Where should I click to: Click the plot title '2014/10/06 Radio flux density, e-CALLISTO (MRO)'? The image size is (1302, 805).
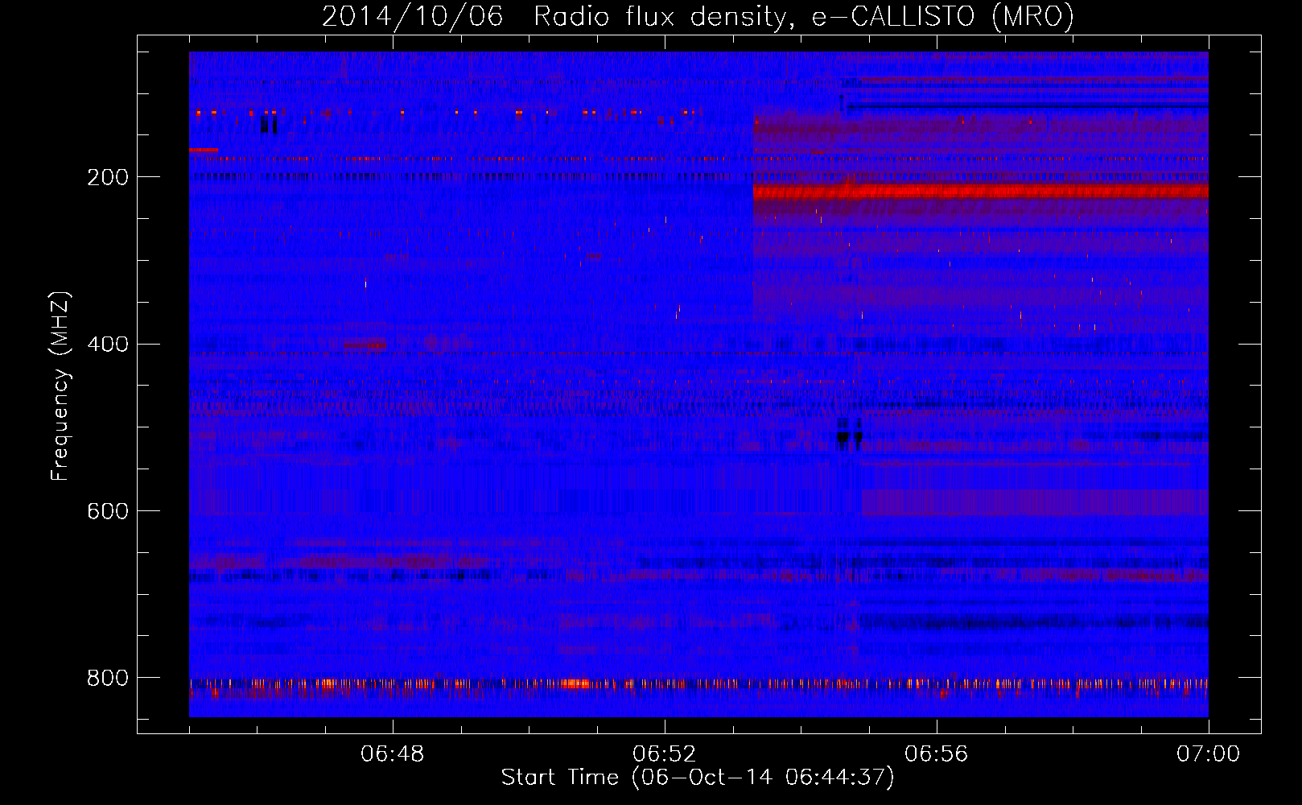coord(698,17)
